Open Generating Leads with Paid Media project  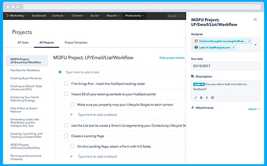coord(24,123)
